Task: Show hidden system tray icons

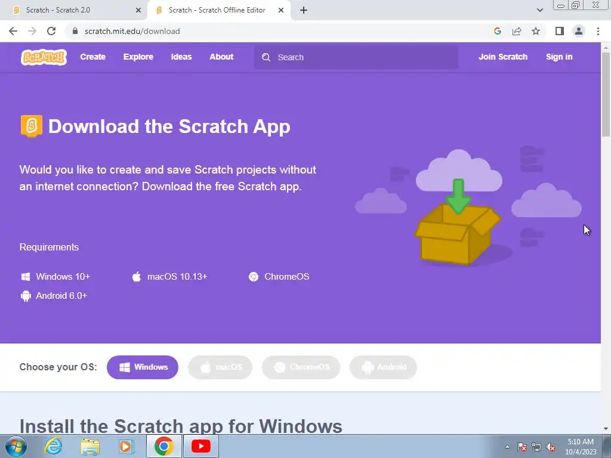Action: point(507,447)
